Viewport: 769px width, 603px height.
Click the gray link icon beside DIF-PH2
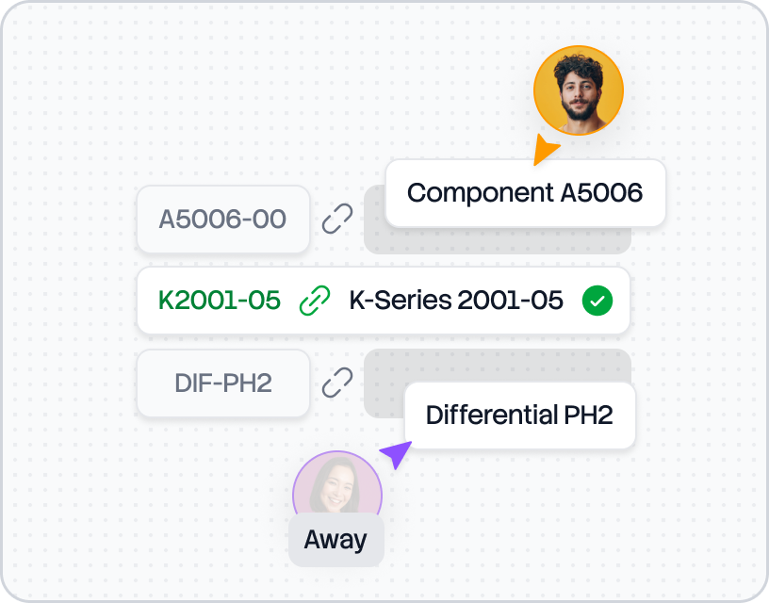pyautogui.click(x=337, y=383)
